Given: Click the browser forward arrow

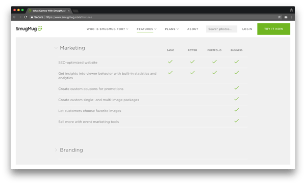Looking at the screenshot, I should pos(20,17).
